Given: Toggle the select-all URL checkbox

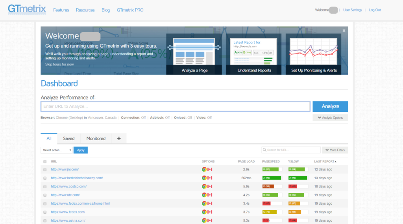Looking at the screenshot, I should (45, 161).
